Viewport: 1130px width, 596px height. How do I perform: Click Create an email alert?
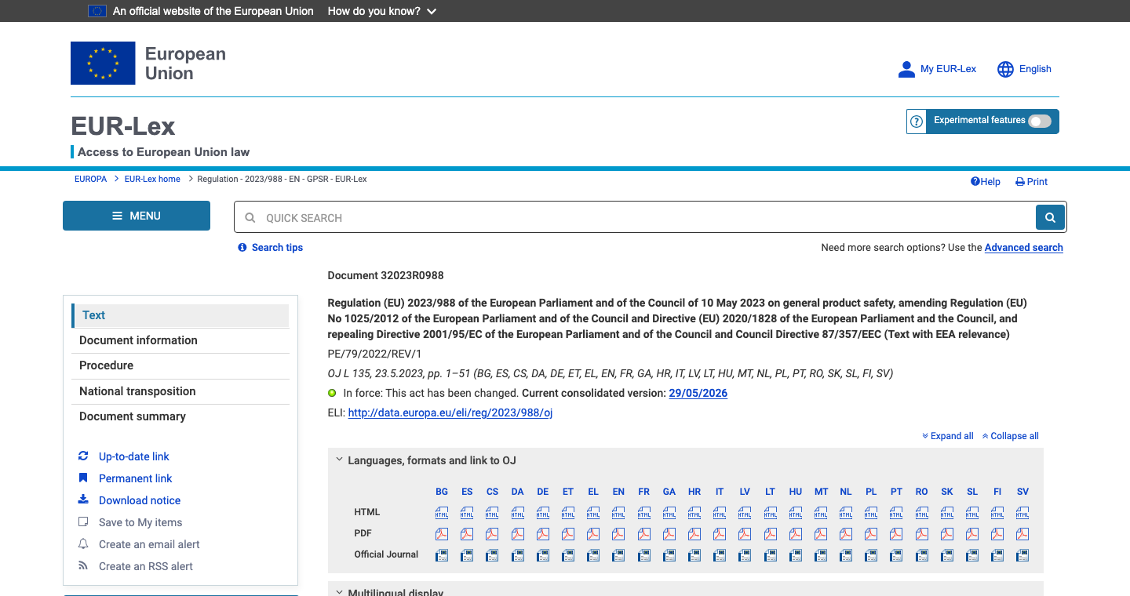(149, 544)
